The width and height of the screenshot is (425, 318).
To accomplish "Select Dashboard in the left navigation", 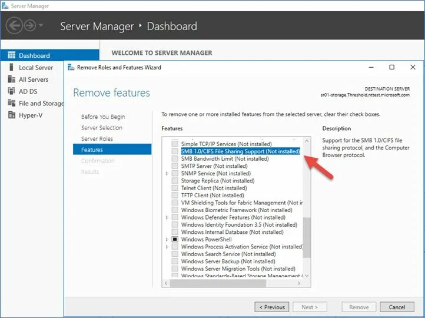I will (x=50, y=55).
